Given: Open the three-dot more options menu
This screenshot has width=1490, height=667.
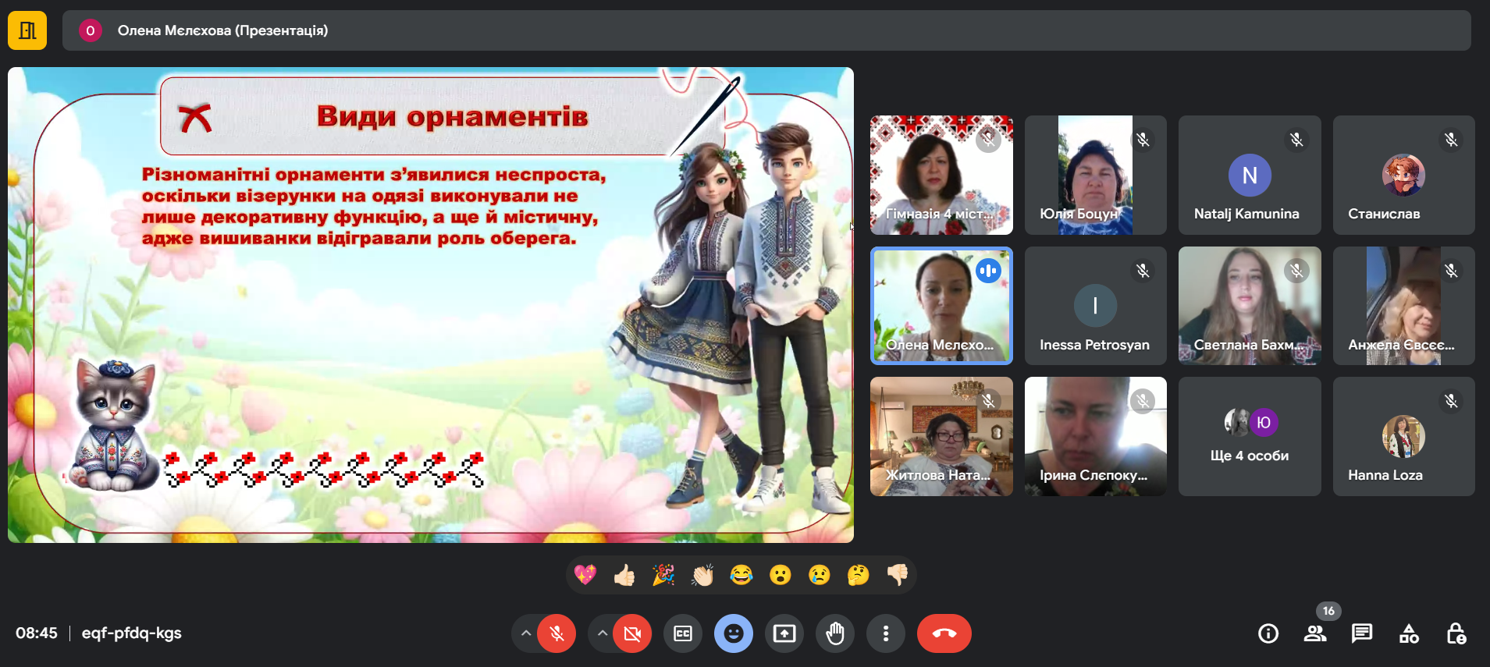Looking at the screenshot, I should [885, 633].
